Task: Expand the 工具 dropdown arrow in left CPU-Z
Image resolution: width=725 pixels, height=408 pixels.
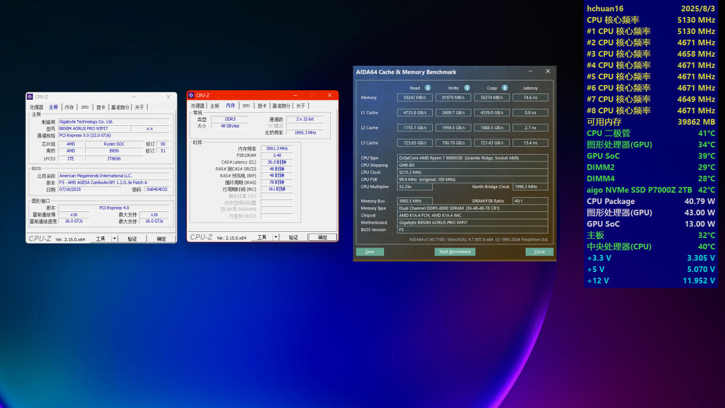Action: click(114, 239)
